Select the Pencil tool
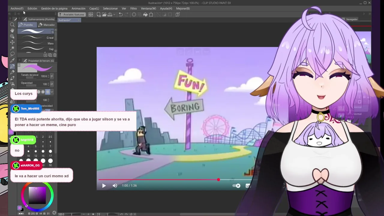This screenshot has height=216, width=384. [x=12, y=72]
